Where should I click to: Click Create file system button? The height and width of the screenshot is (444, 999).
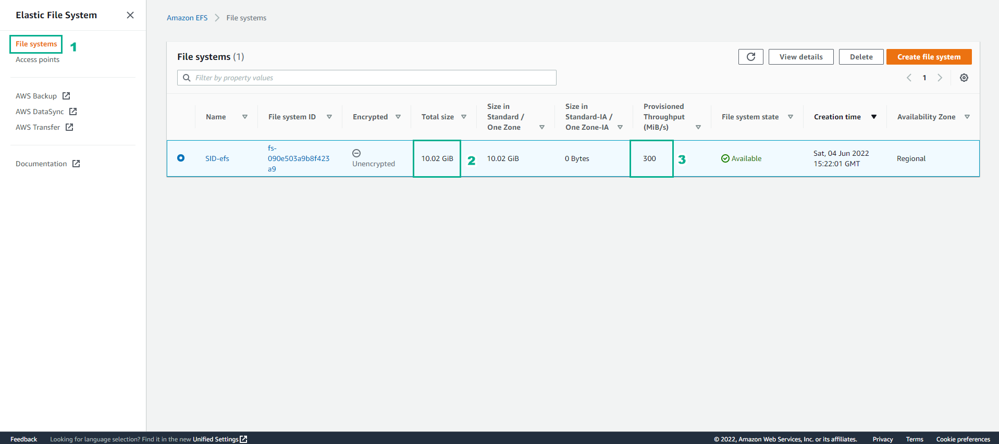point(929,57)
